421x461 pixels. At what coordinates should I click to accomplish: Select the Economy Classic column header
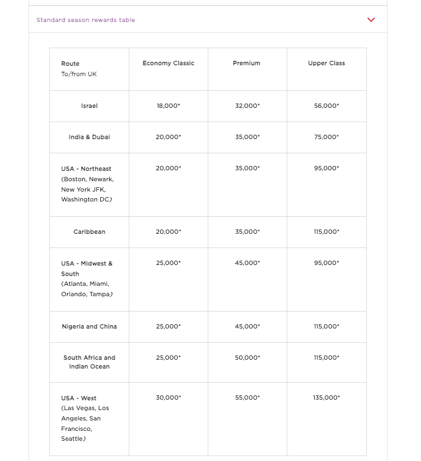pos(168,64)
